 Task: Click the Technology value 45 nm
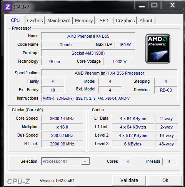pos(54,62)
